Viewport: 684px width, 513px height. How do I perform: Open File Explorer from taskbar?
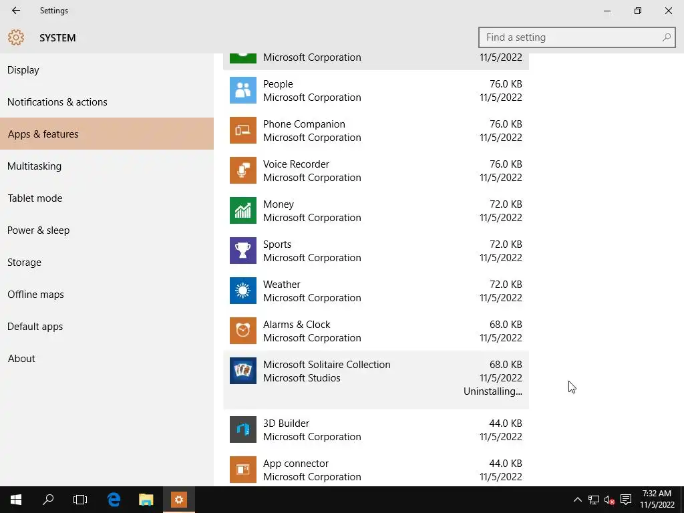[x=146, y=500]
